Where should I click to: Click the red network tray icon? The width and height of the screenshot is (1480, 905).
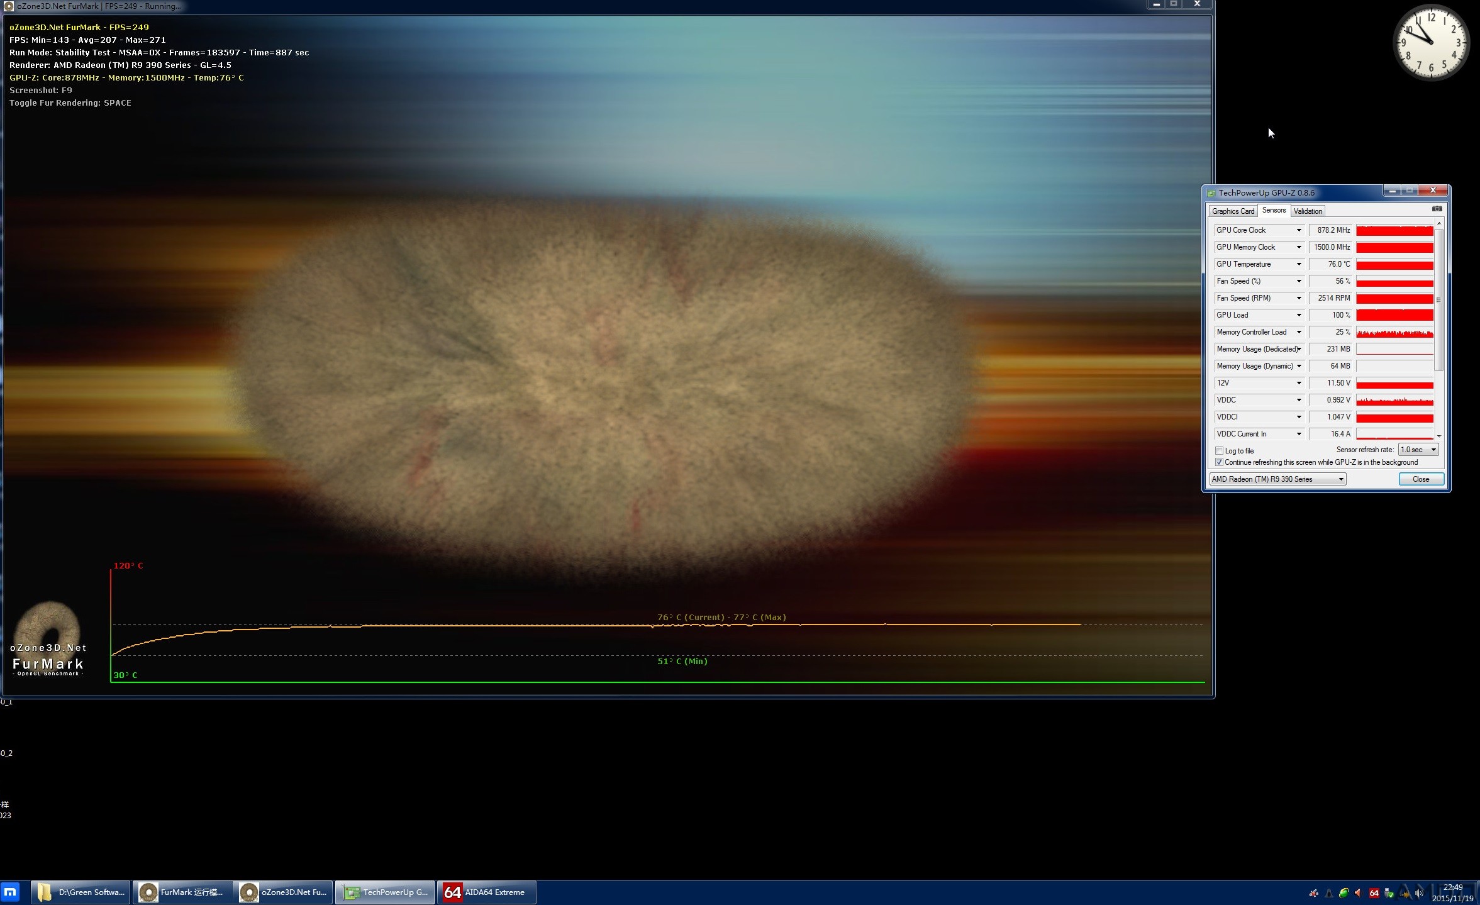point(1313,893)
